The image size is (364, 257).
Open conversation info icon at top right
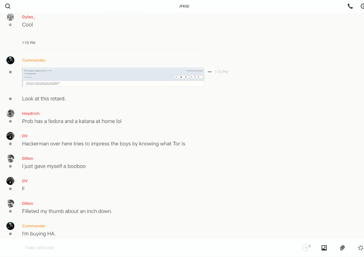click(362, 6)
